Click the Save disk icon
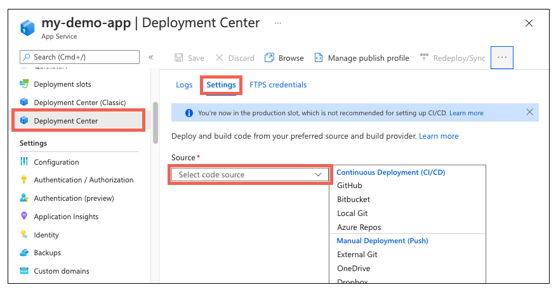The width and height of the screenshot is (556, 292). pyautogui.click(x=179, y=58)
